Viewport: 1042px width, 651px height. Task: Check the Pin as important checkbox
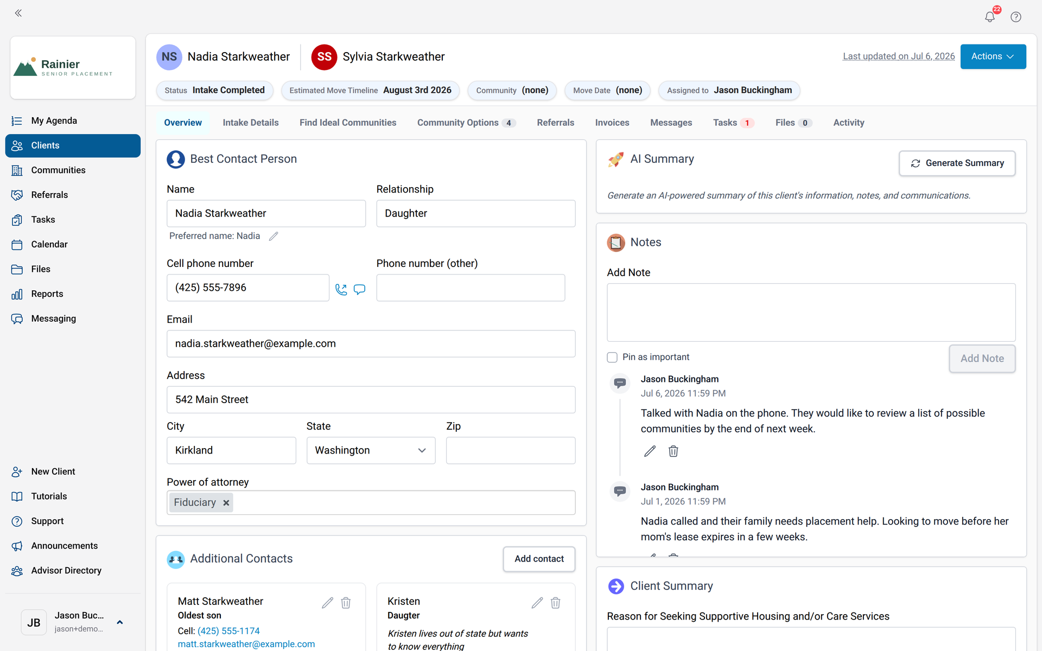(612, 357)
